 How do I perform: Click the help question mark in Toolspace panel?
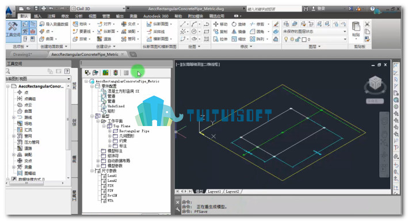(67, 71)
